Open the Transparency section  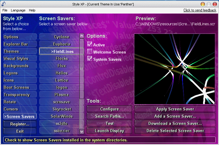pyautogui.click(x=20, y=94)
